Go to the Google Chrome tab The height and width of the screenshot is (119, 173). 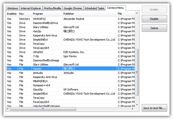73,8
